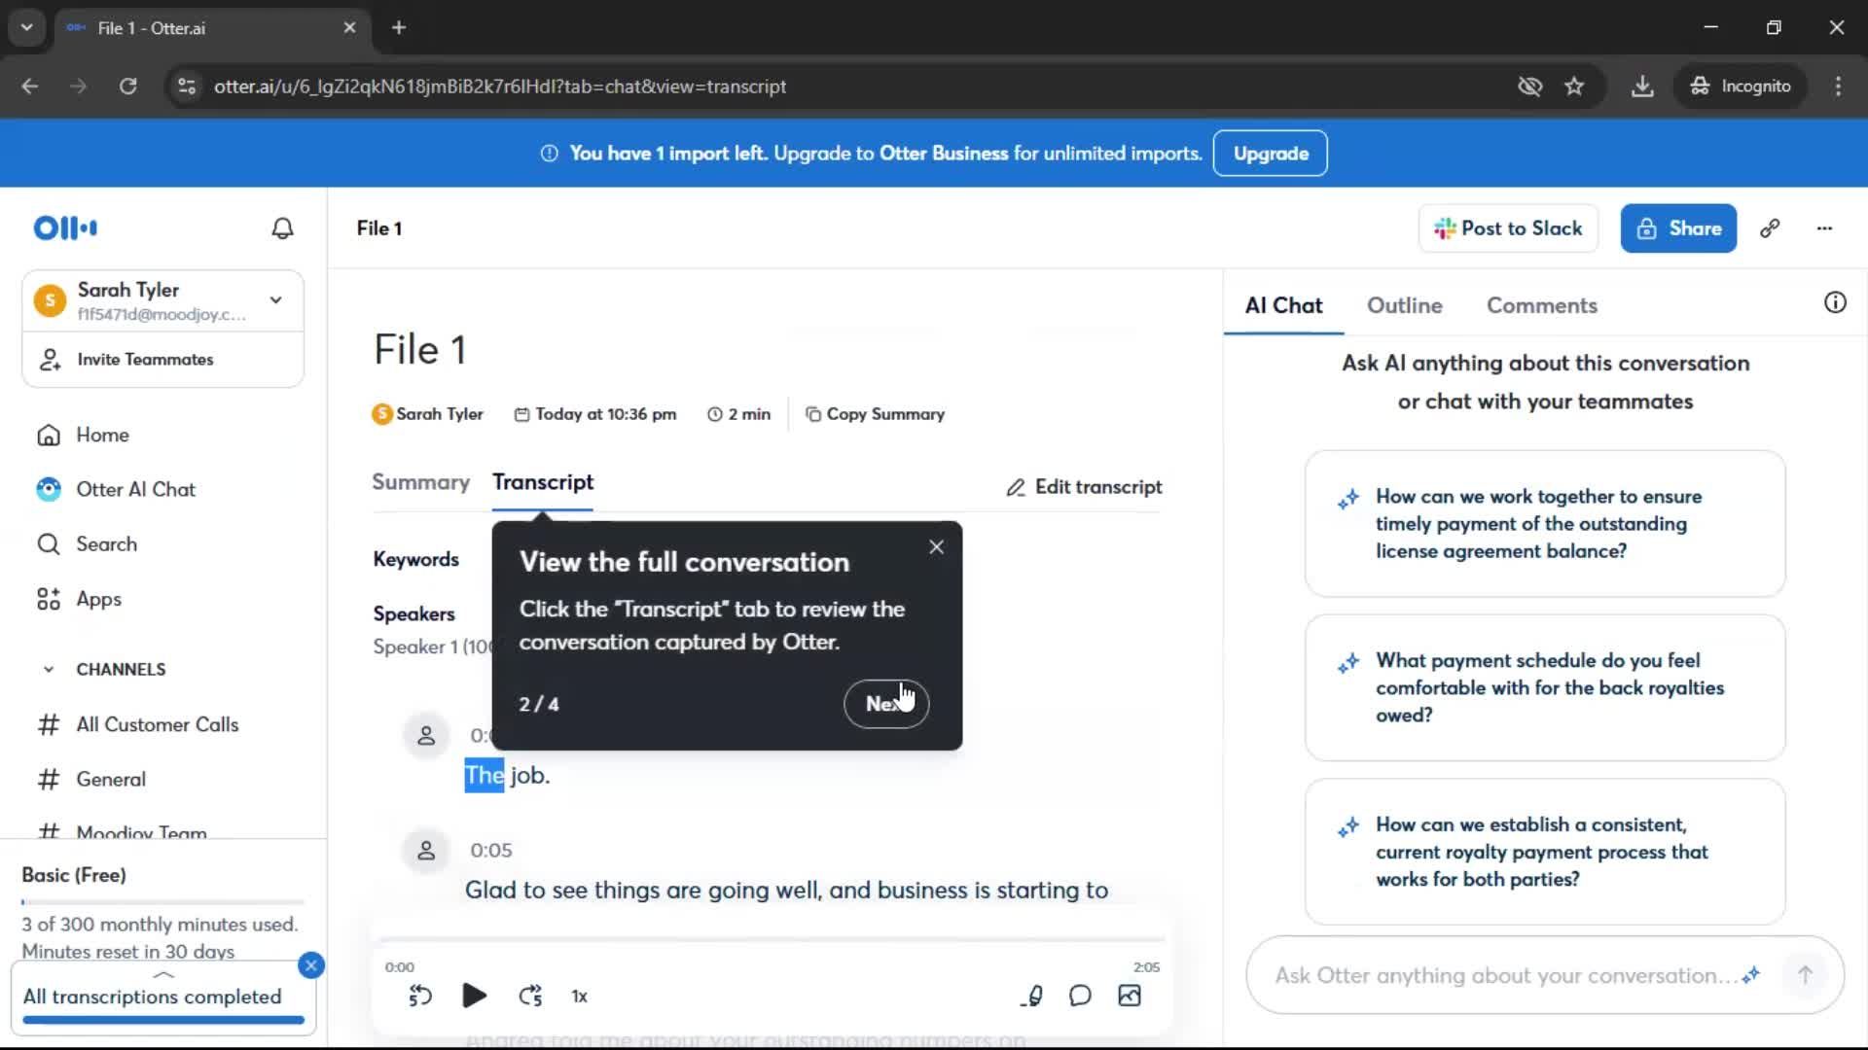Close the View the full conversation tooltip
Viewport: 1868px width, 1050px height.
[x=936, y=546]
